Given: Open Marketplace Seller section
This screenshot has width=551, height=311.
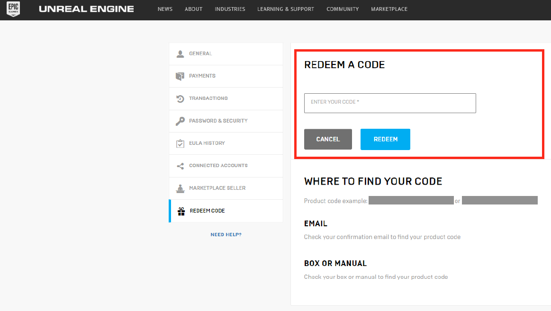Looking at the screenshot, I should (x=226, y=188).
